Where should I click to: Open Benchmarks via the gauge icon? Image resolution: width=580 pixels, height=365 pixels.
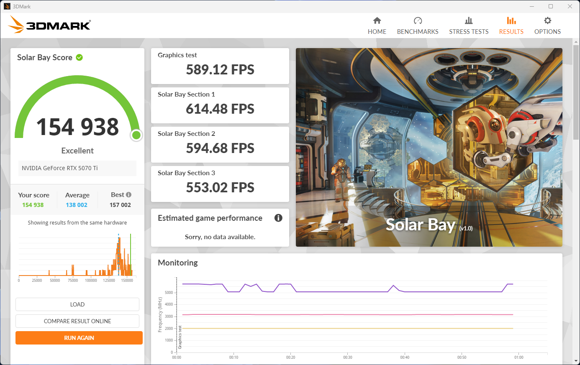tap(418, 20)
